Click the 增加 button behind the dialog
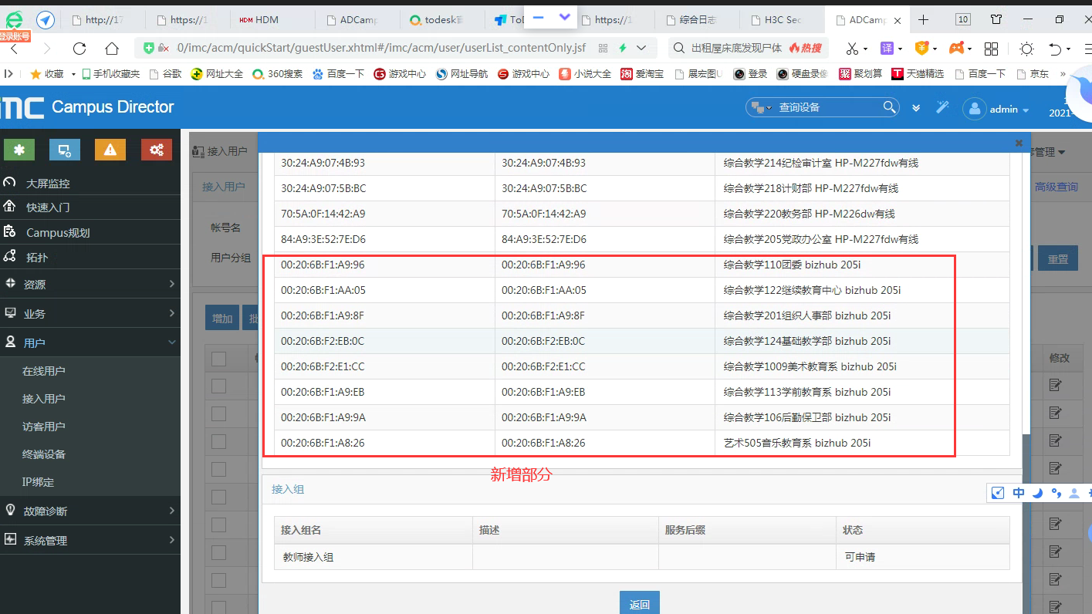 pyautogui.click(x=222, y=319)
